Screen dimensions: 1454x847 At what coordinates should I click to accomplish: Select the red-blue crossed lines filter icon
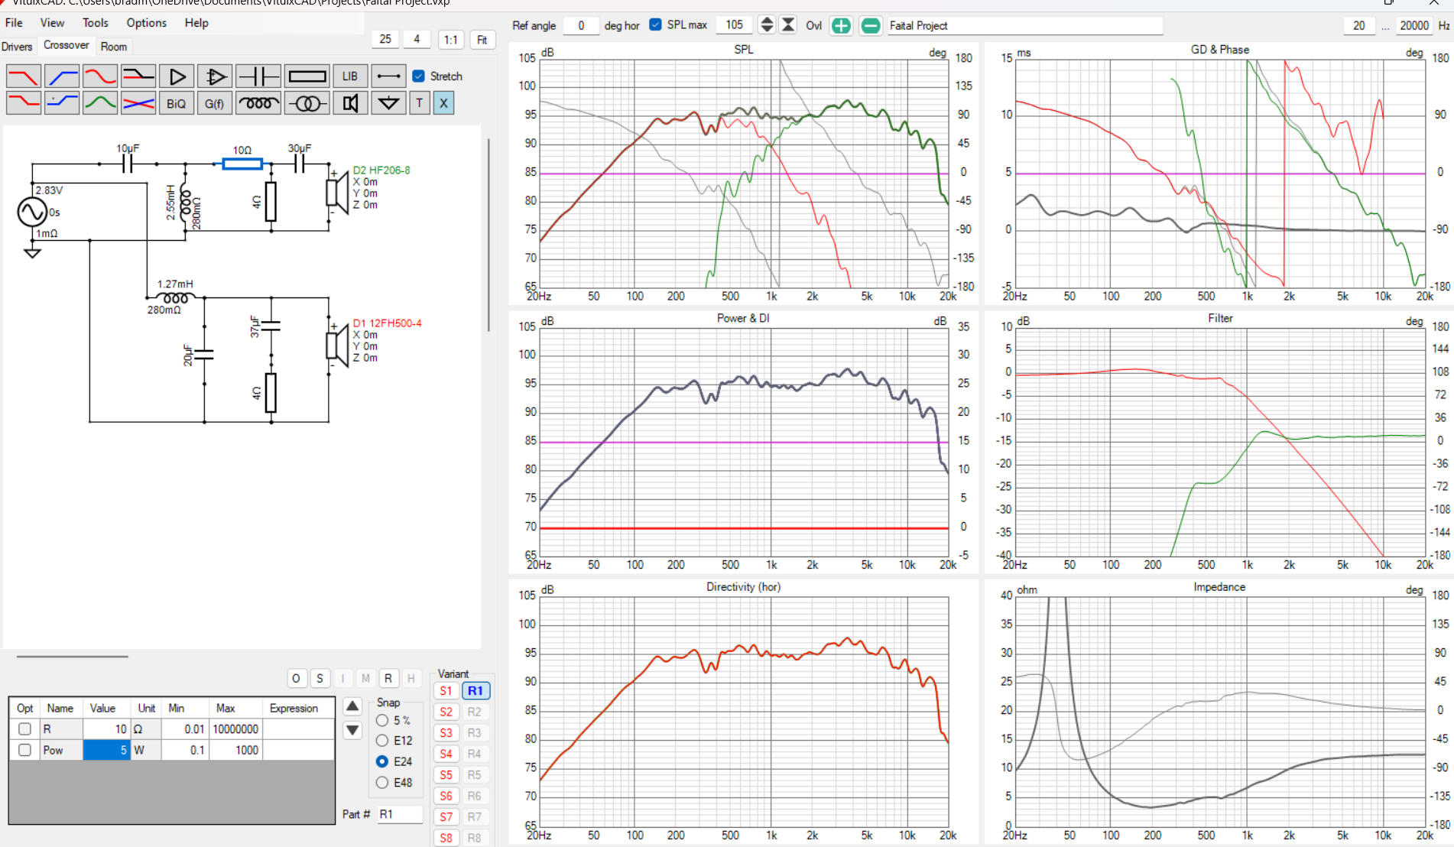[138, 102]
